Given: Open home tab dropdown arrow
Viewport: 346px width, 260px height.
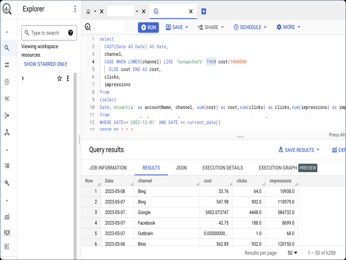Looking at the screenshot, I should click(x=95, y=11).
